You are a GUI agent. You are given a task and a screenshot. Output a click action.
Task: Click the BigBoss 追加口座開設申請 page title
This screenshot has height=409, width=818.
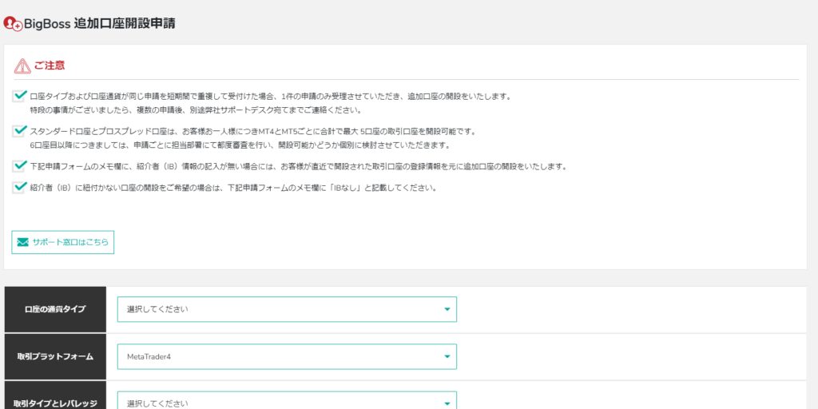click(100, 24)
